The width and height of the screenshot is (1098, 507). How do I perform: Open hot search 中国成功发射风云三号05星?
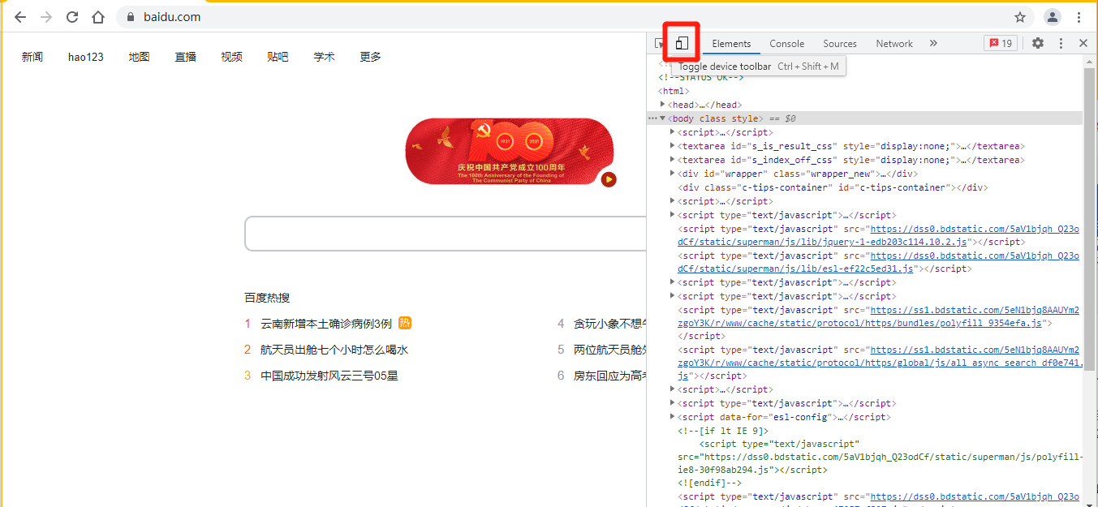click(x=329, y=376)
